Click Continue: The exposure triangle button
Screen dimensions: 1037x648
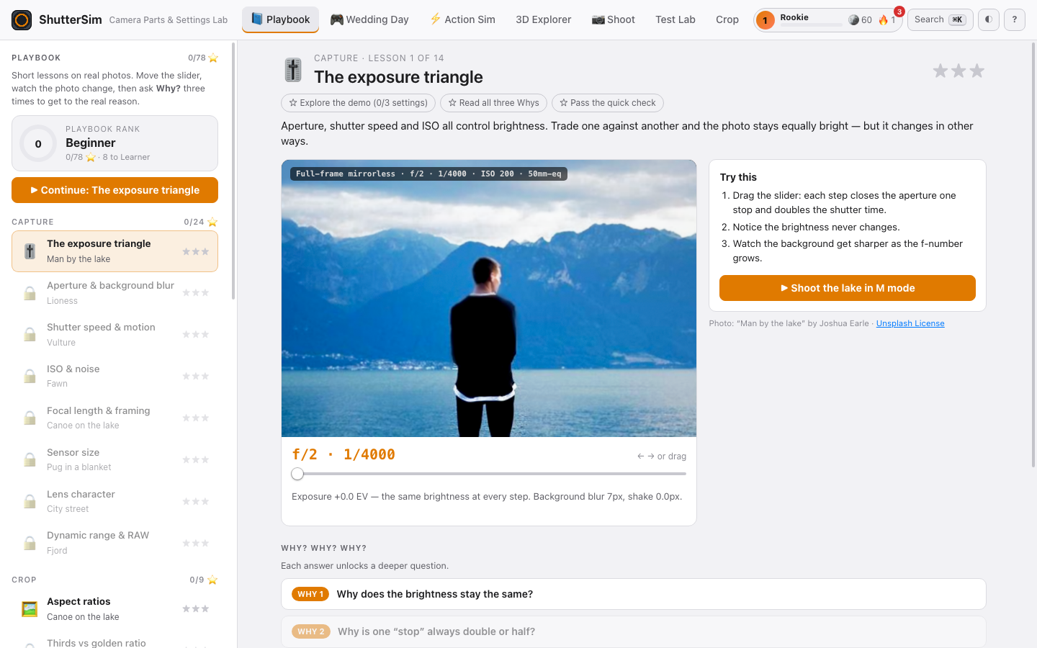(115, 190)
